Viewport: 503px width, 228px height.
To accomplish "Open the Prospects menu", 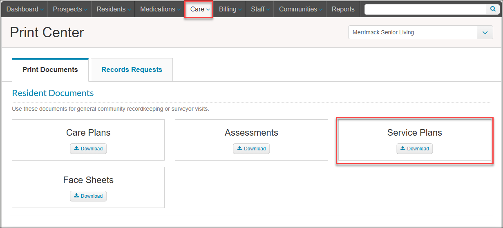I will tap(69, 9).
